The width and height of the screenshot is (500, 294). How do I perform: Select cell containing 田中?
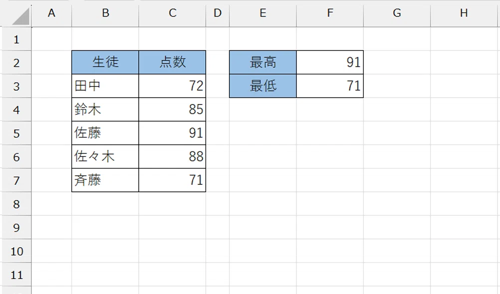(105, 86)
